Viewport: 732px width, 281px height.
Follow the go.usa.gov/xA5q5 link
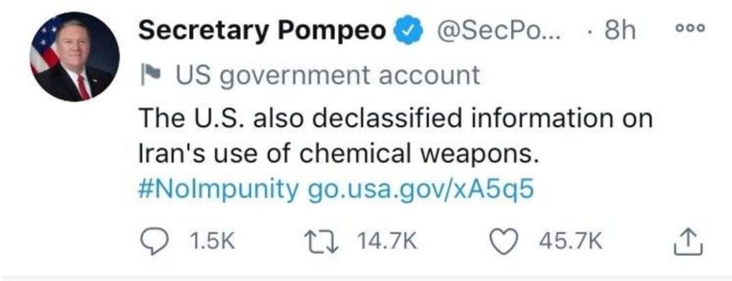coord(420,190)
